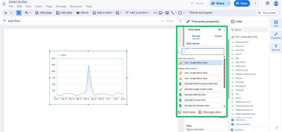This screenshot has width=282, height=132.
Task: Open the Filter bar sidebar icon
Action: (x=276, y=47)
